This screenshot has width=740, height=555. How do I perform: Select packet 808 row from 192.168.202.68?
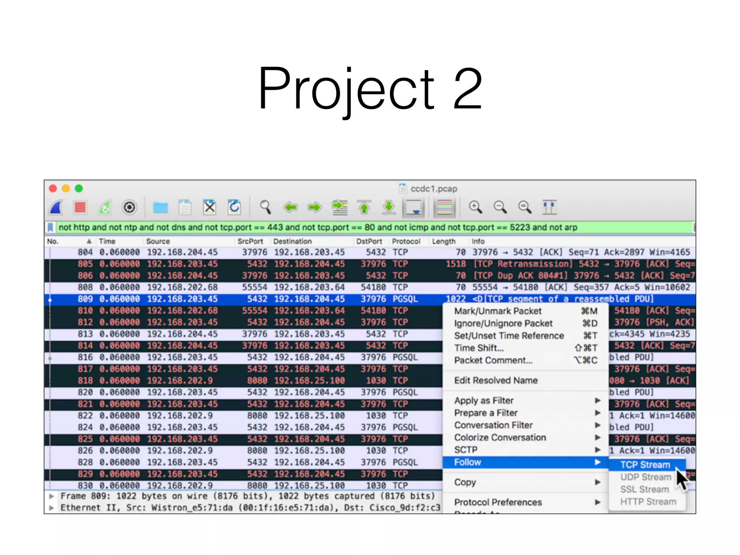coord(370,287)
